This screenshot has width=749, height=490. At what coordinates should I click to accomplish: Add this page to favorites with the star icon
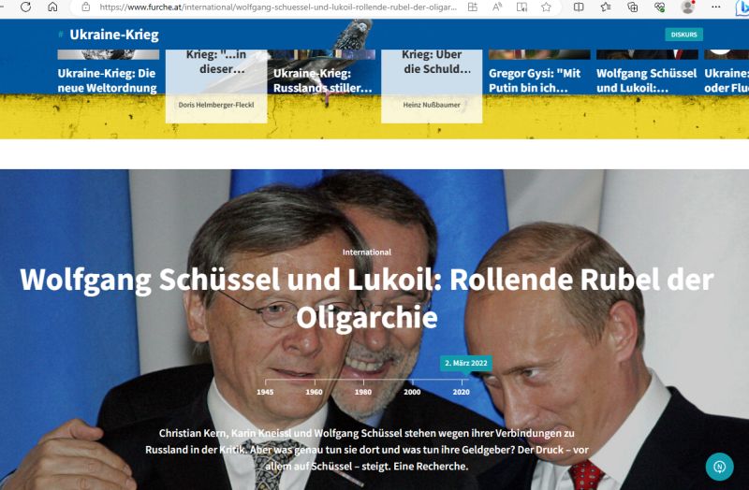click(x=546, y=7)
